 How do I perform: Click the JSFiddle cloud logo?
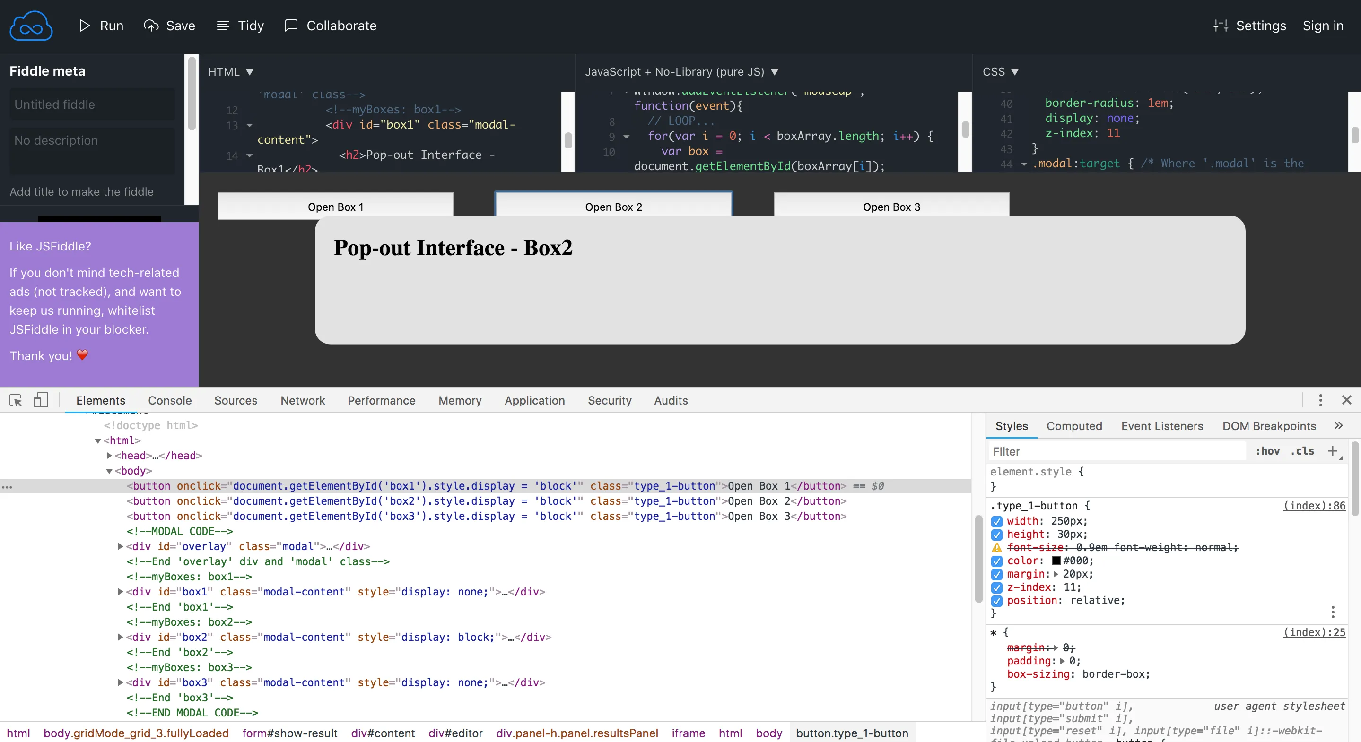click(31, 26)
